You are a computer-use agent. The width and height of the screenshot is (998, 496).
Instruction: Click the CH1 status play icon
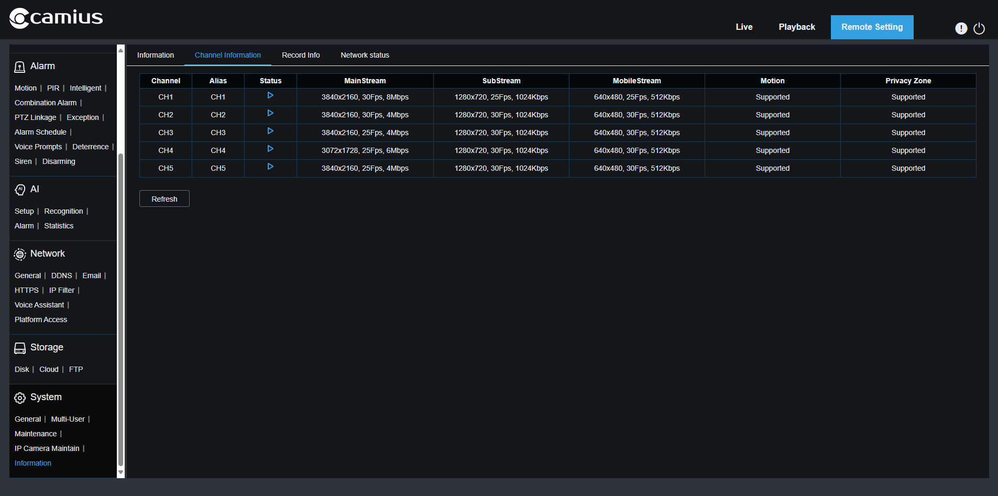(270, 95)
